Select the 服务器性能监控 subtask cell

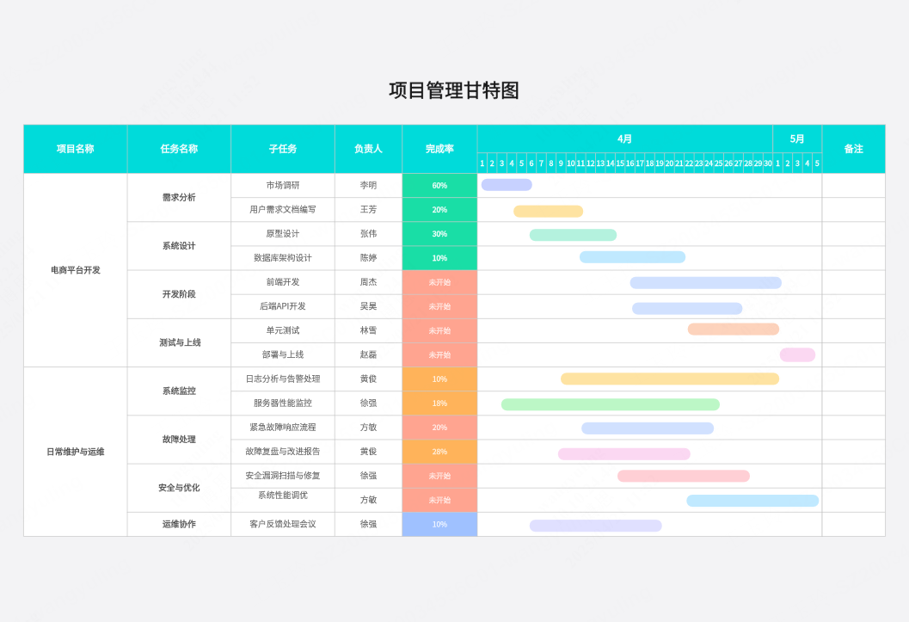(283, 403)
